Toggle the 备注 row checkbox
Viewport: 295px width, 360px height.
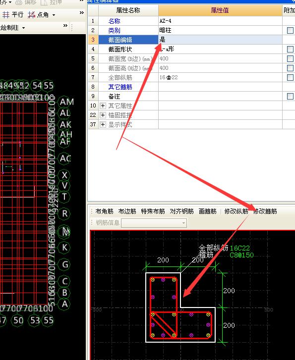click(290, 96)
